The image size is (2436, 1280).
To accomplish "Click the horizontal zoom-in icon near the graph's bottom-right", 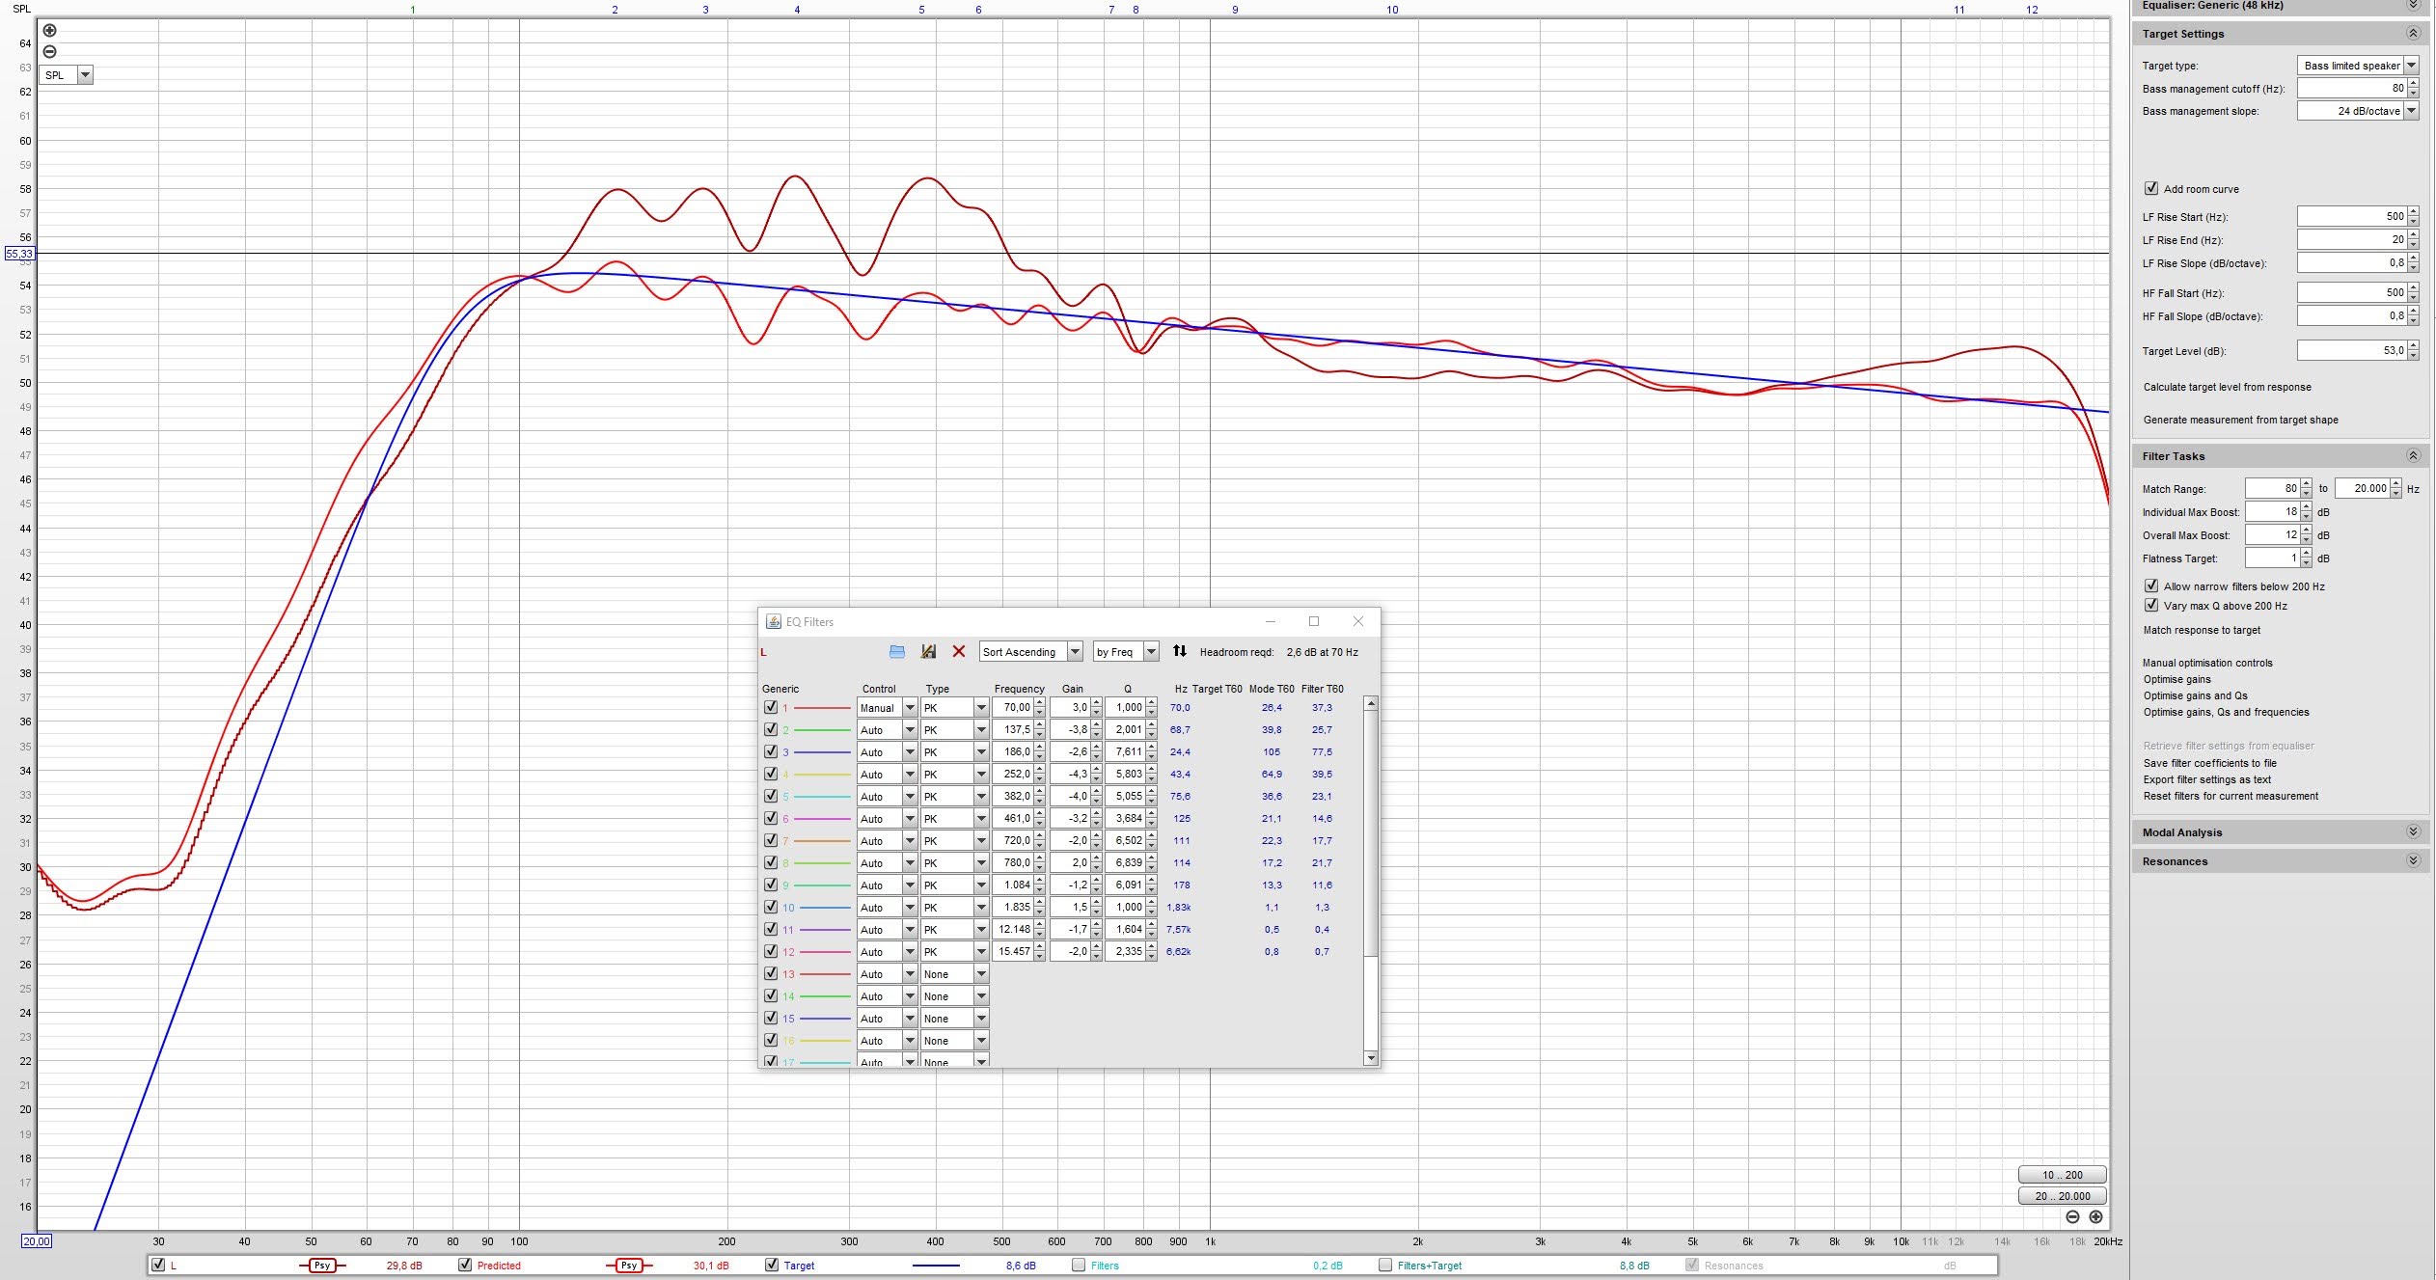I will [2095, 1217].
